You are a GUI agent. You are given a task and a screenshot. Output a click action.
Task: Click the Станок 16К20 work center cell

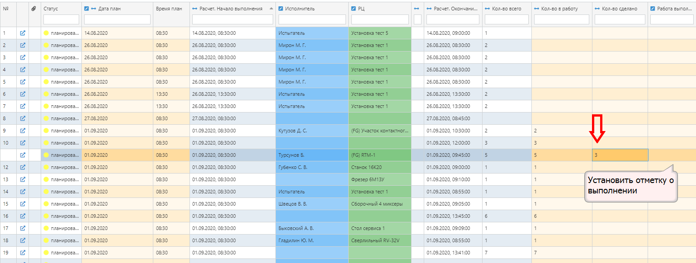coord(380,167)
